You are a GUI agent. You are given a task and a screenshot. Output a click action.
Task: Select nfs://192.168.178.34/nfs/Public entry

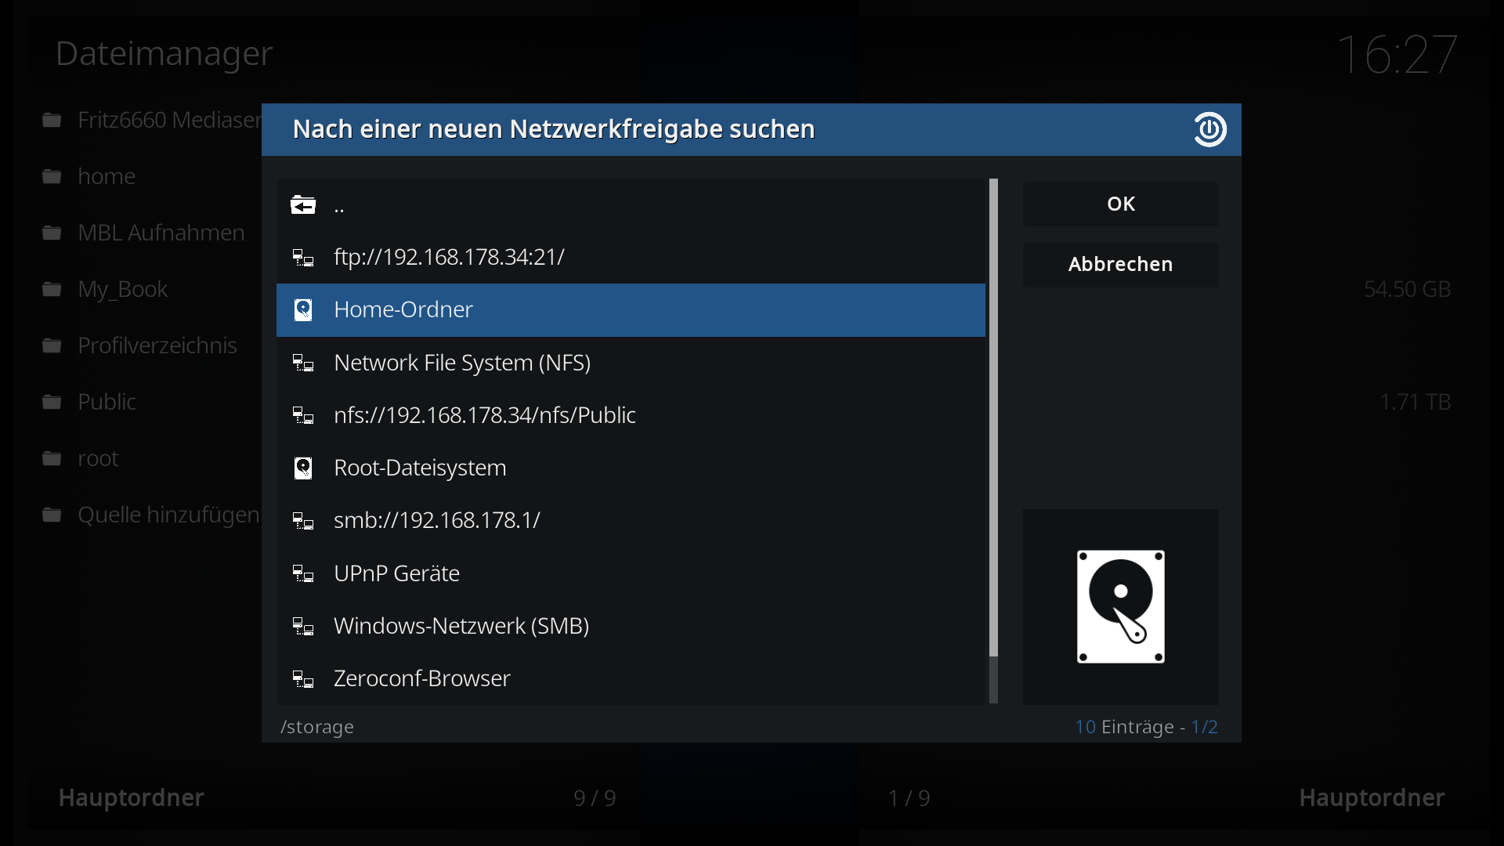point(631,416)
